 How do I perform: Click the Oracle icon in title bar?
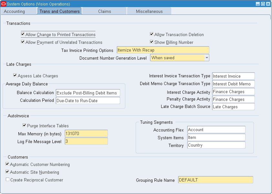coord(4,4)
